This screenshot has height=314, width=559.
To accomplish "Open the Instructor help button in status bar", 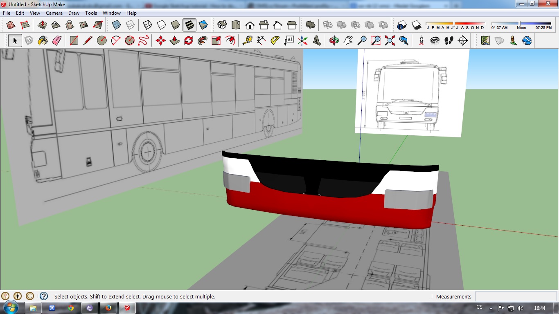I will (x=44, y=296).
